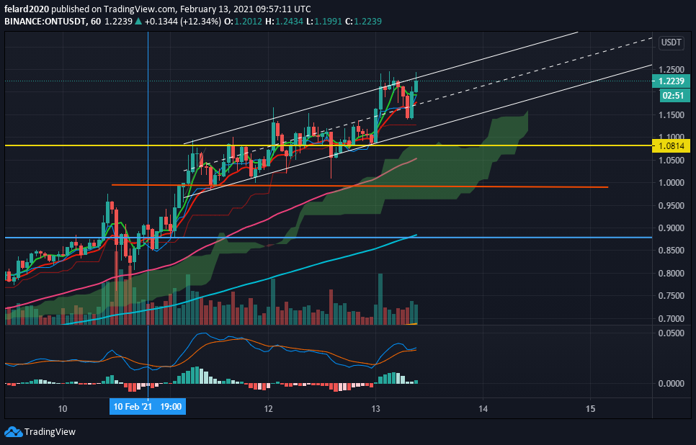Click the 1.2500 price axis label
Screen dimensions: 696x445
[672, 70]
